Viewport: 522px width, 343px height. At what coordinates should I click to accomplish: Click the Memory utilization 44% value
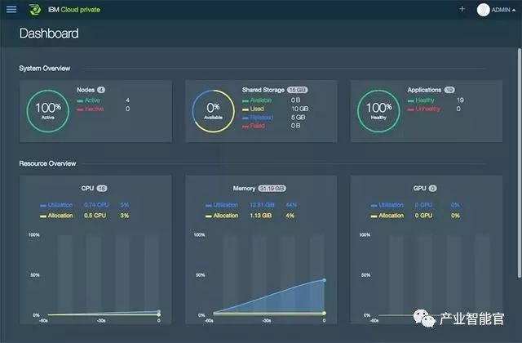click(291, 205)
